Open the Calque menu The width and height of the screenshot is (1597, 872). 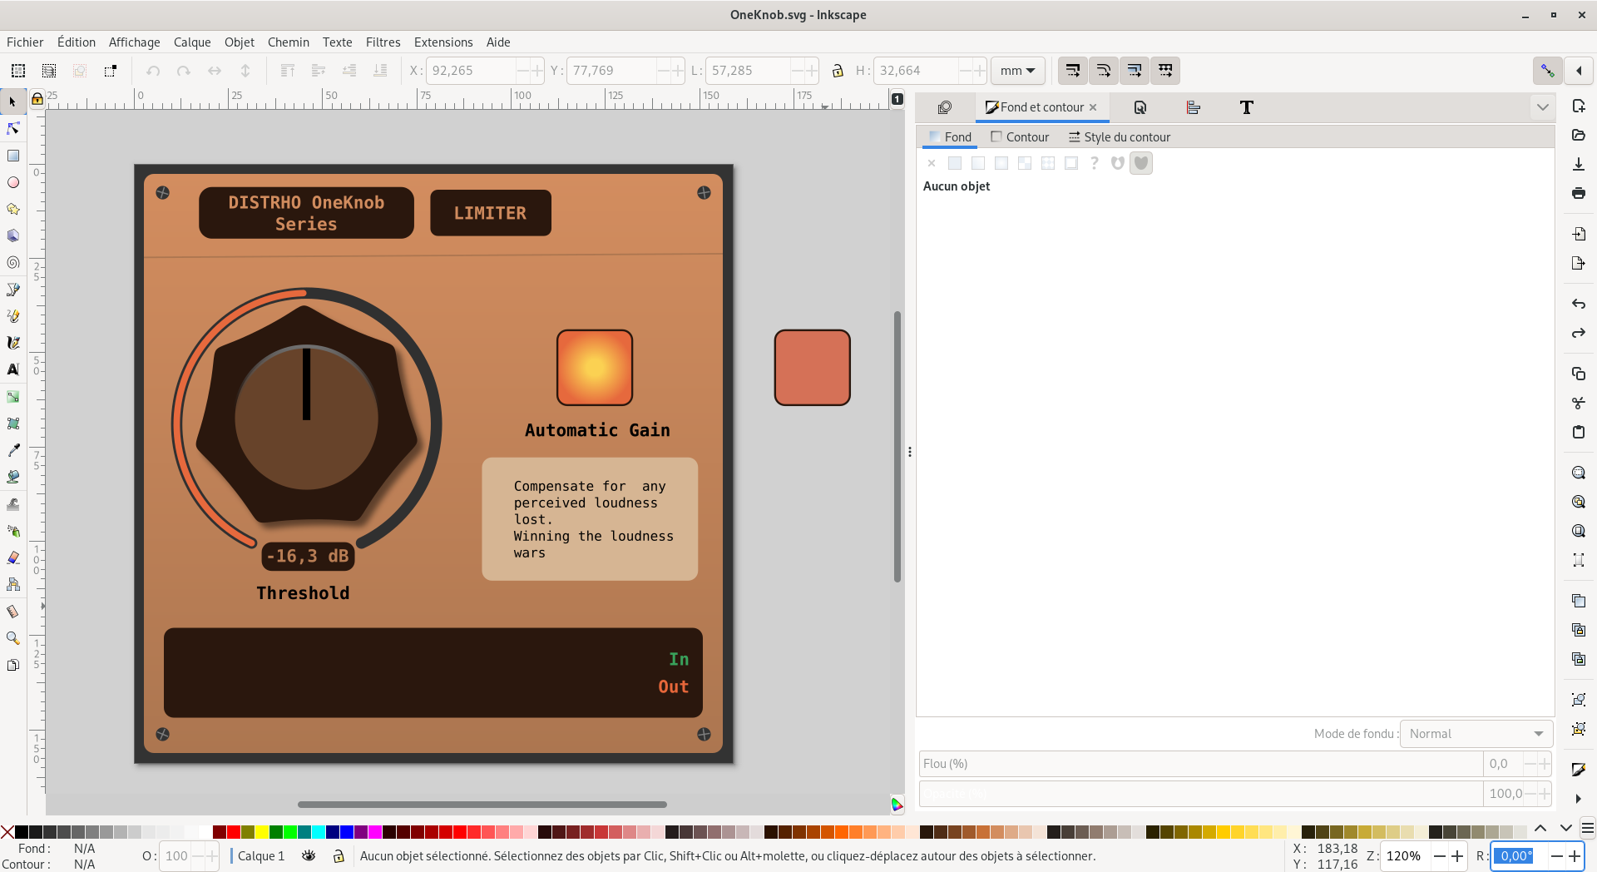pyautogui.click(x=192, y=42)
